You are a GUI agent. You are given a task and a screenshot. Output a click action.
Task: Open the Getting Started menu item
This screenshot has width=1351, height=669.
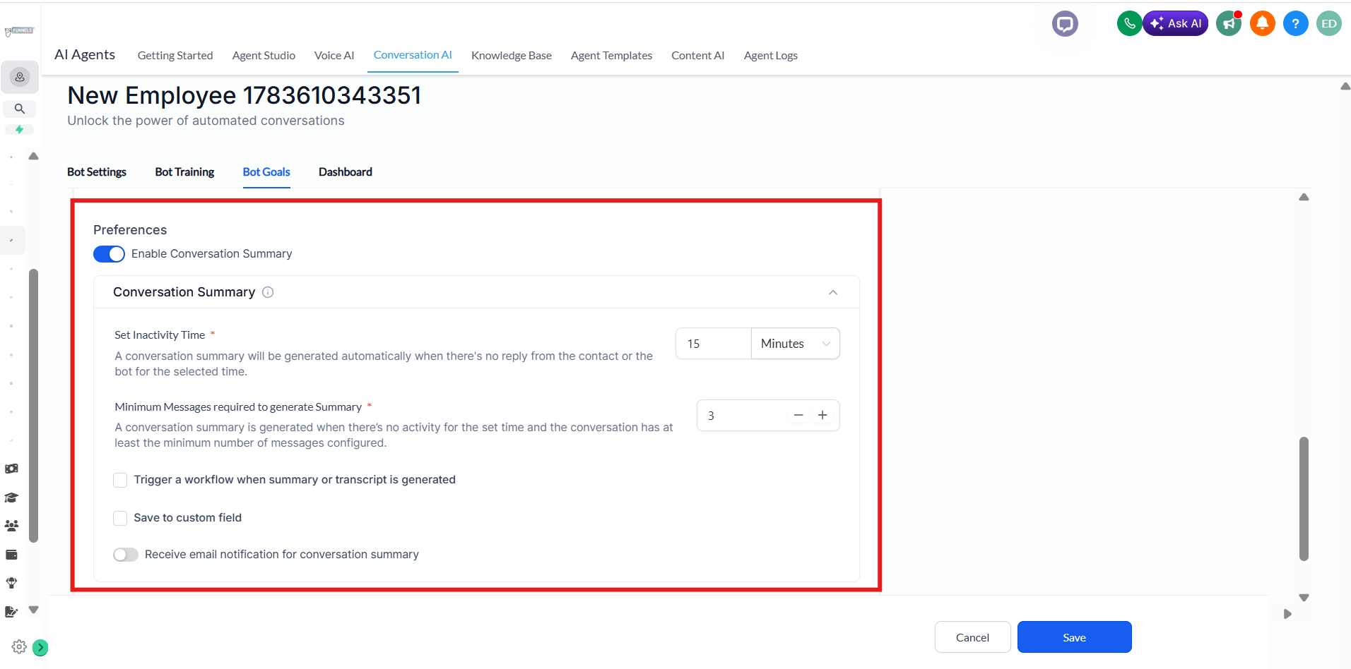point(175,55)
